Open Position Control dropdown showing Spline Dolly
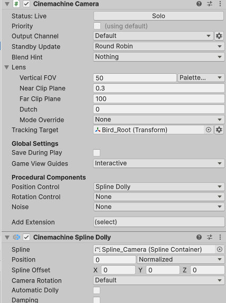The width and height of the screenshot is (226, 303). coord(159,187)
